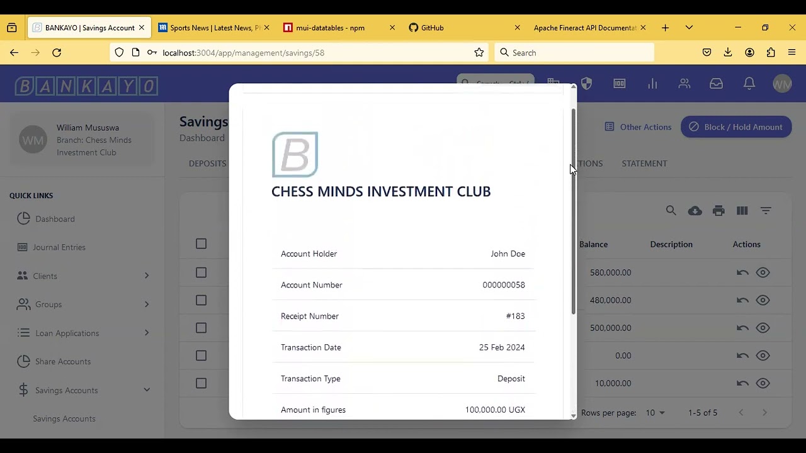Undo the 500,000.00 balance transaction
The width and height of the screenshot is (806, 453).
pyautogui.click(x=742, y=328)
